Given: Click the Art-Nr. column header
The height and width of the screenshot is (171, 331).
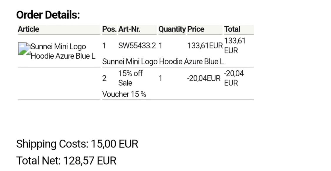Looking at the screenshot, I should 129,29.
